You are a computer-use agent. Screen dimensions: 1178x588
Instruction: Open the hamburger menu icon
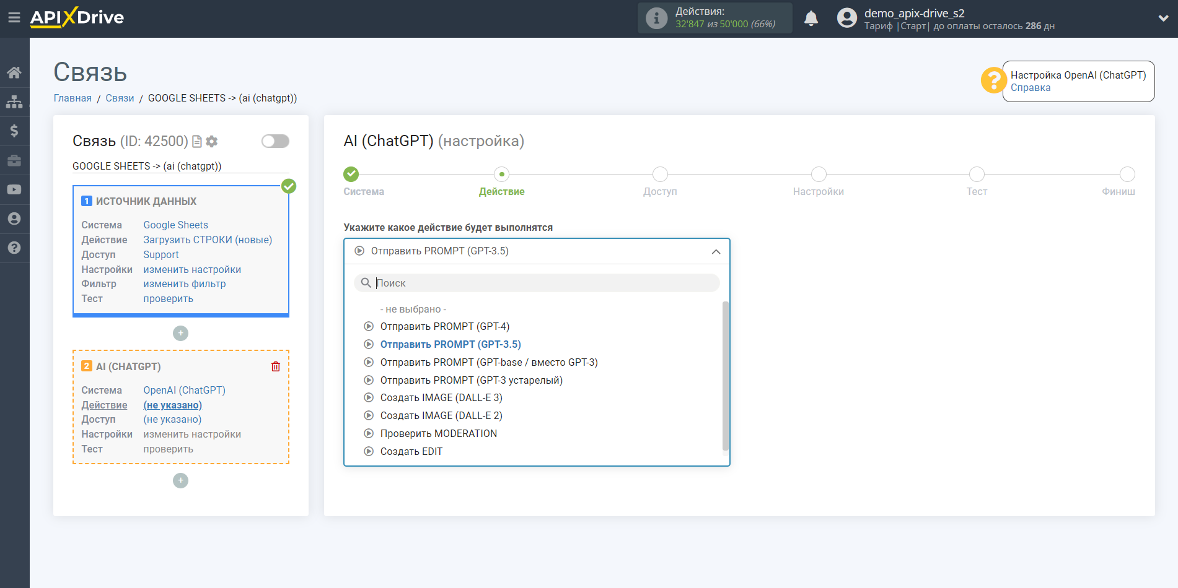14,18
